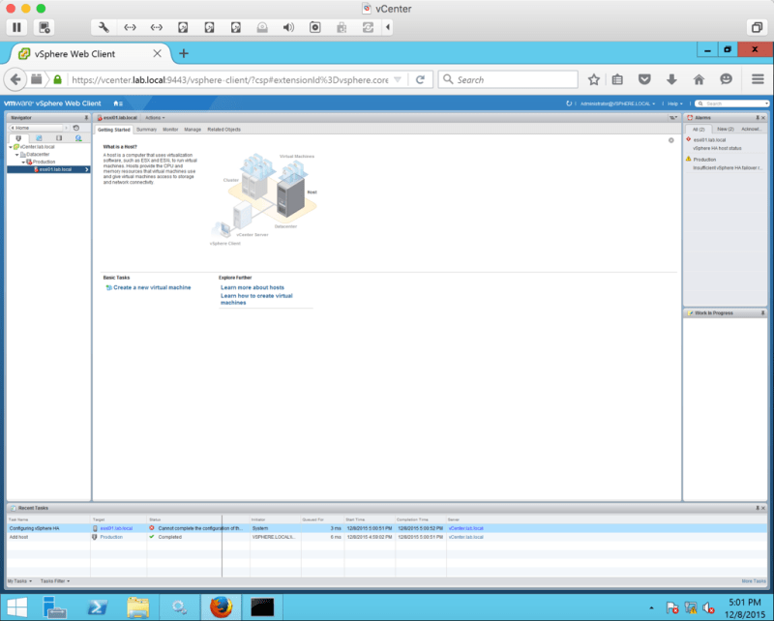Click the Create a new virtual machine link
The image size is (774, 621).
click(x=152, y=287)
